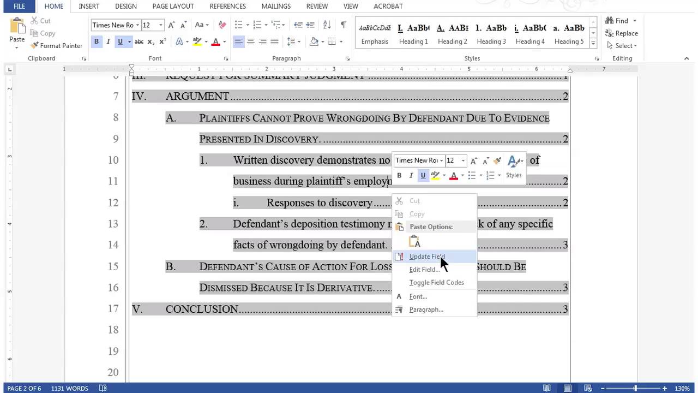Open the Bullets list dropdown in ribbon
The image size is (698, 393).
[x=248, y=25]
